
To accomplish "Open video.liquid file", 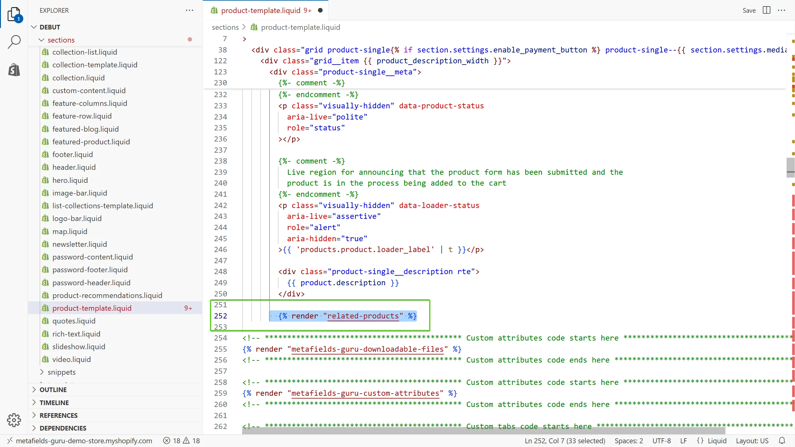I will pyautogui.click(x=71, y=359).
